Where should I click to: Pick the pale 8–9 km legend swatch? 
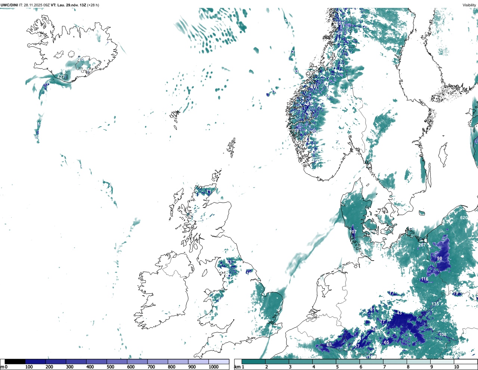click(419, 361)
